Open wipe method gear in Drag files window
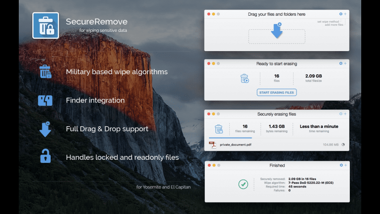The image size is (380, 214). pyautogui.click(x=341, y=14)
